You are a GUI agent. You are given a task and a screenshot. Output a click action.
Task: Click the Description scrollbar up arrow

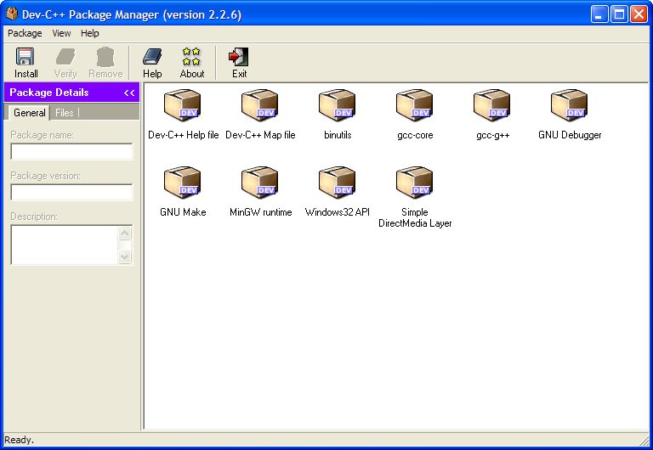pyautogui.click(x=124, y=233)
